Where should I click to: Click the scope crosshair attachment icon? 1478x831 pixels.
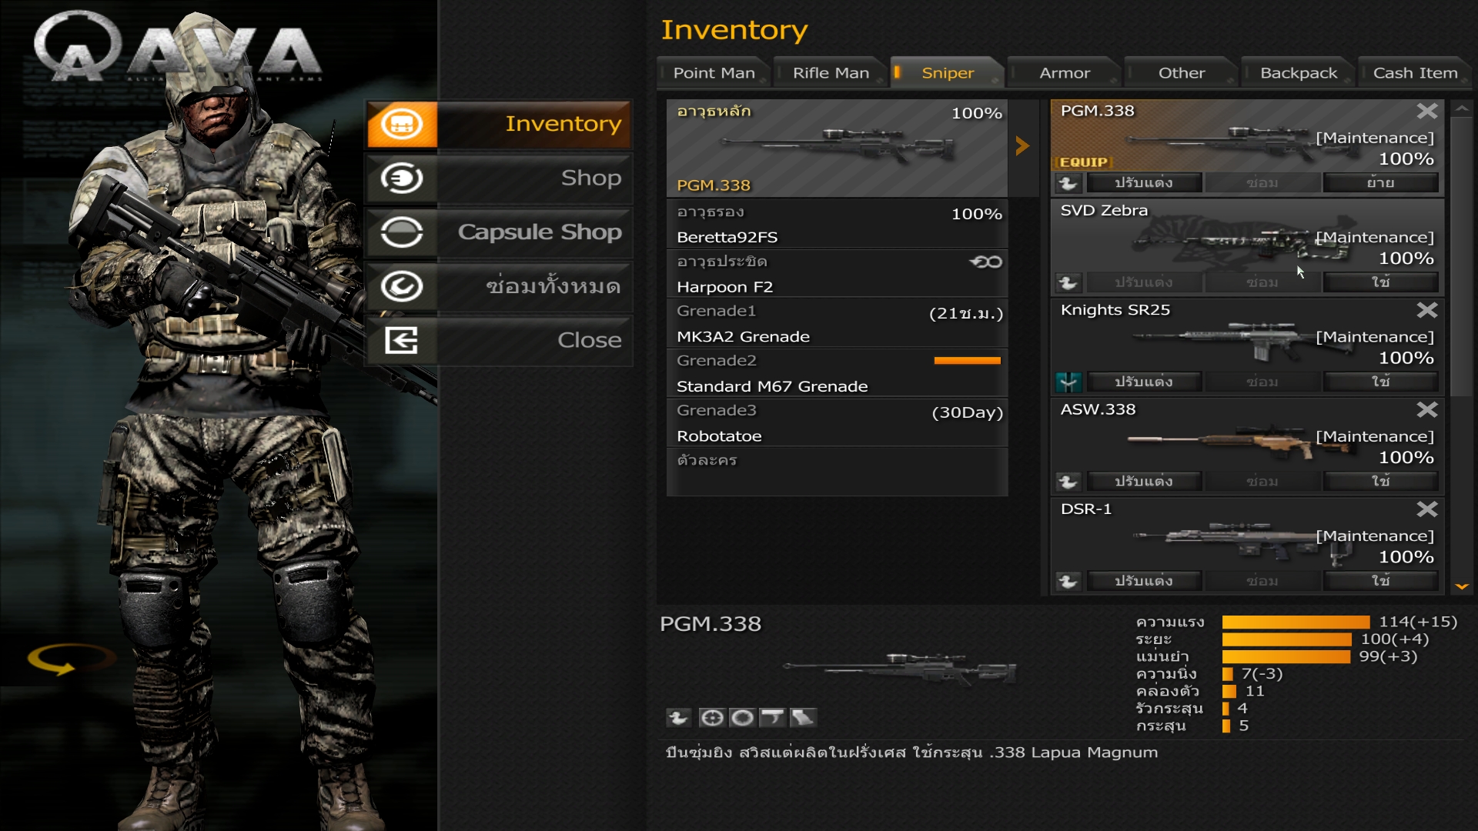(x=712, y=718)
